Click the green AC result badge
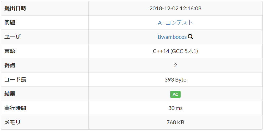Image resolution: width=264 pixels, height=131 pixels. click(175, 94)
